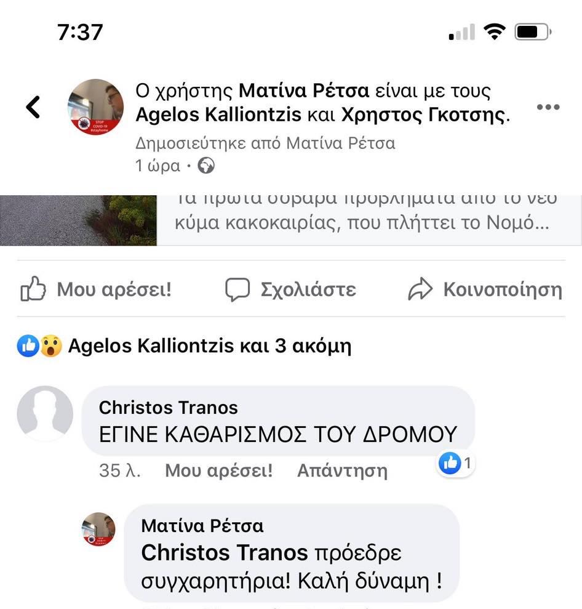Open Ματίνα Ρέτσα's profile picture in header
Viewport: 582px width, 609px height.
(x=96, y=107)
